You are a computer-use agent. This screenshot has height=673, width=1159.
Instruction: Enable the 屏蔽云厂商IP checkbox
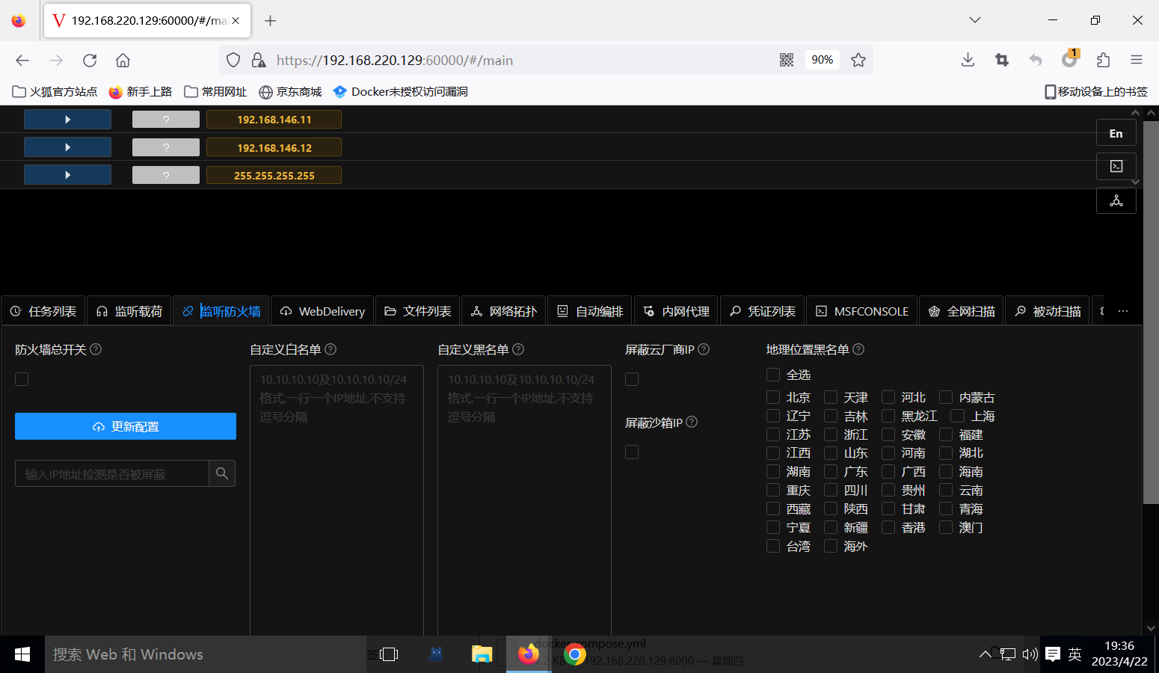631,379
